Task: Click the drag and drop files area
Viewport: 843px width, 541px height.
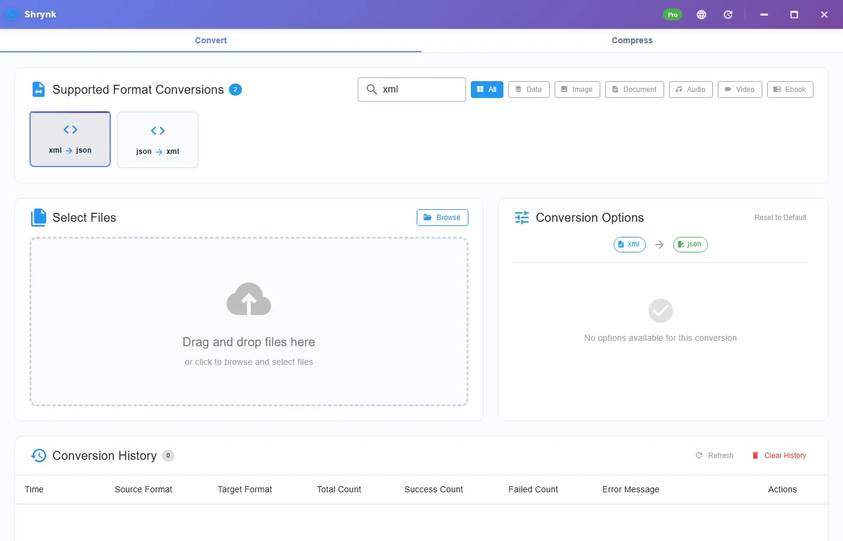Action: tap(249, 322)
